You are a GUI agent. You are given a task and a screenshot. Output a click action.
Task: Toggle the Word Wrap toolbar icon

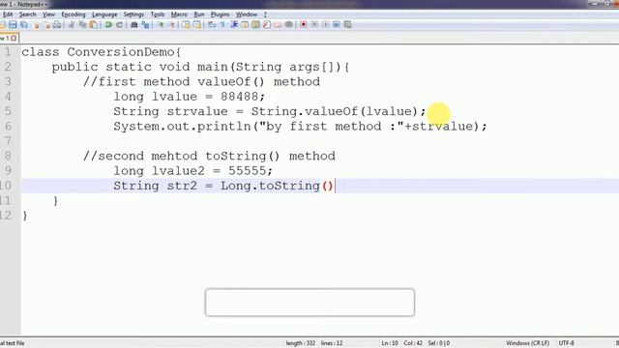212,25
